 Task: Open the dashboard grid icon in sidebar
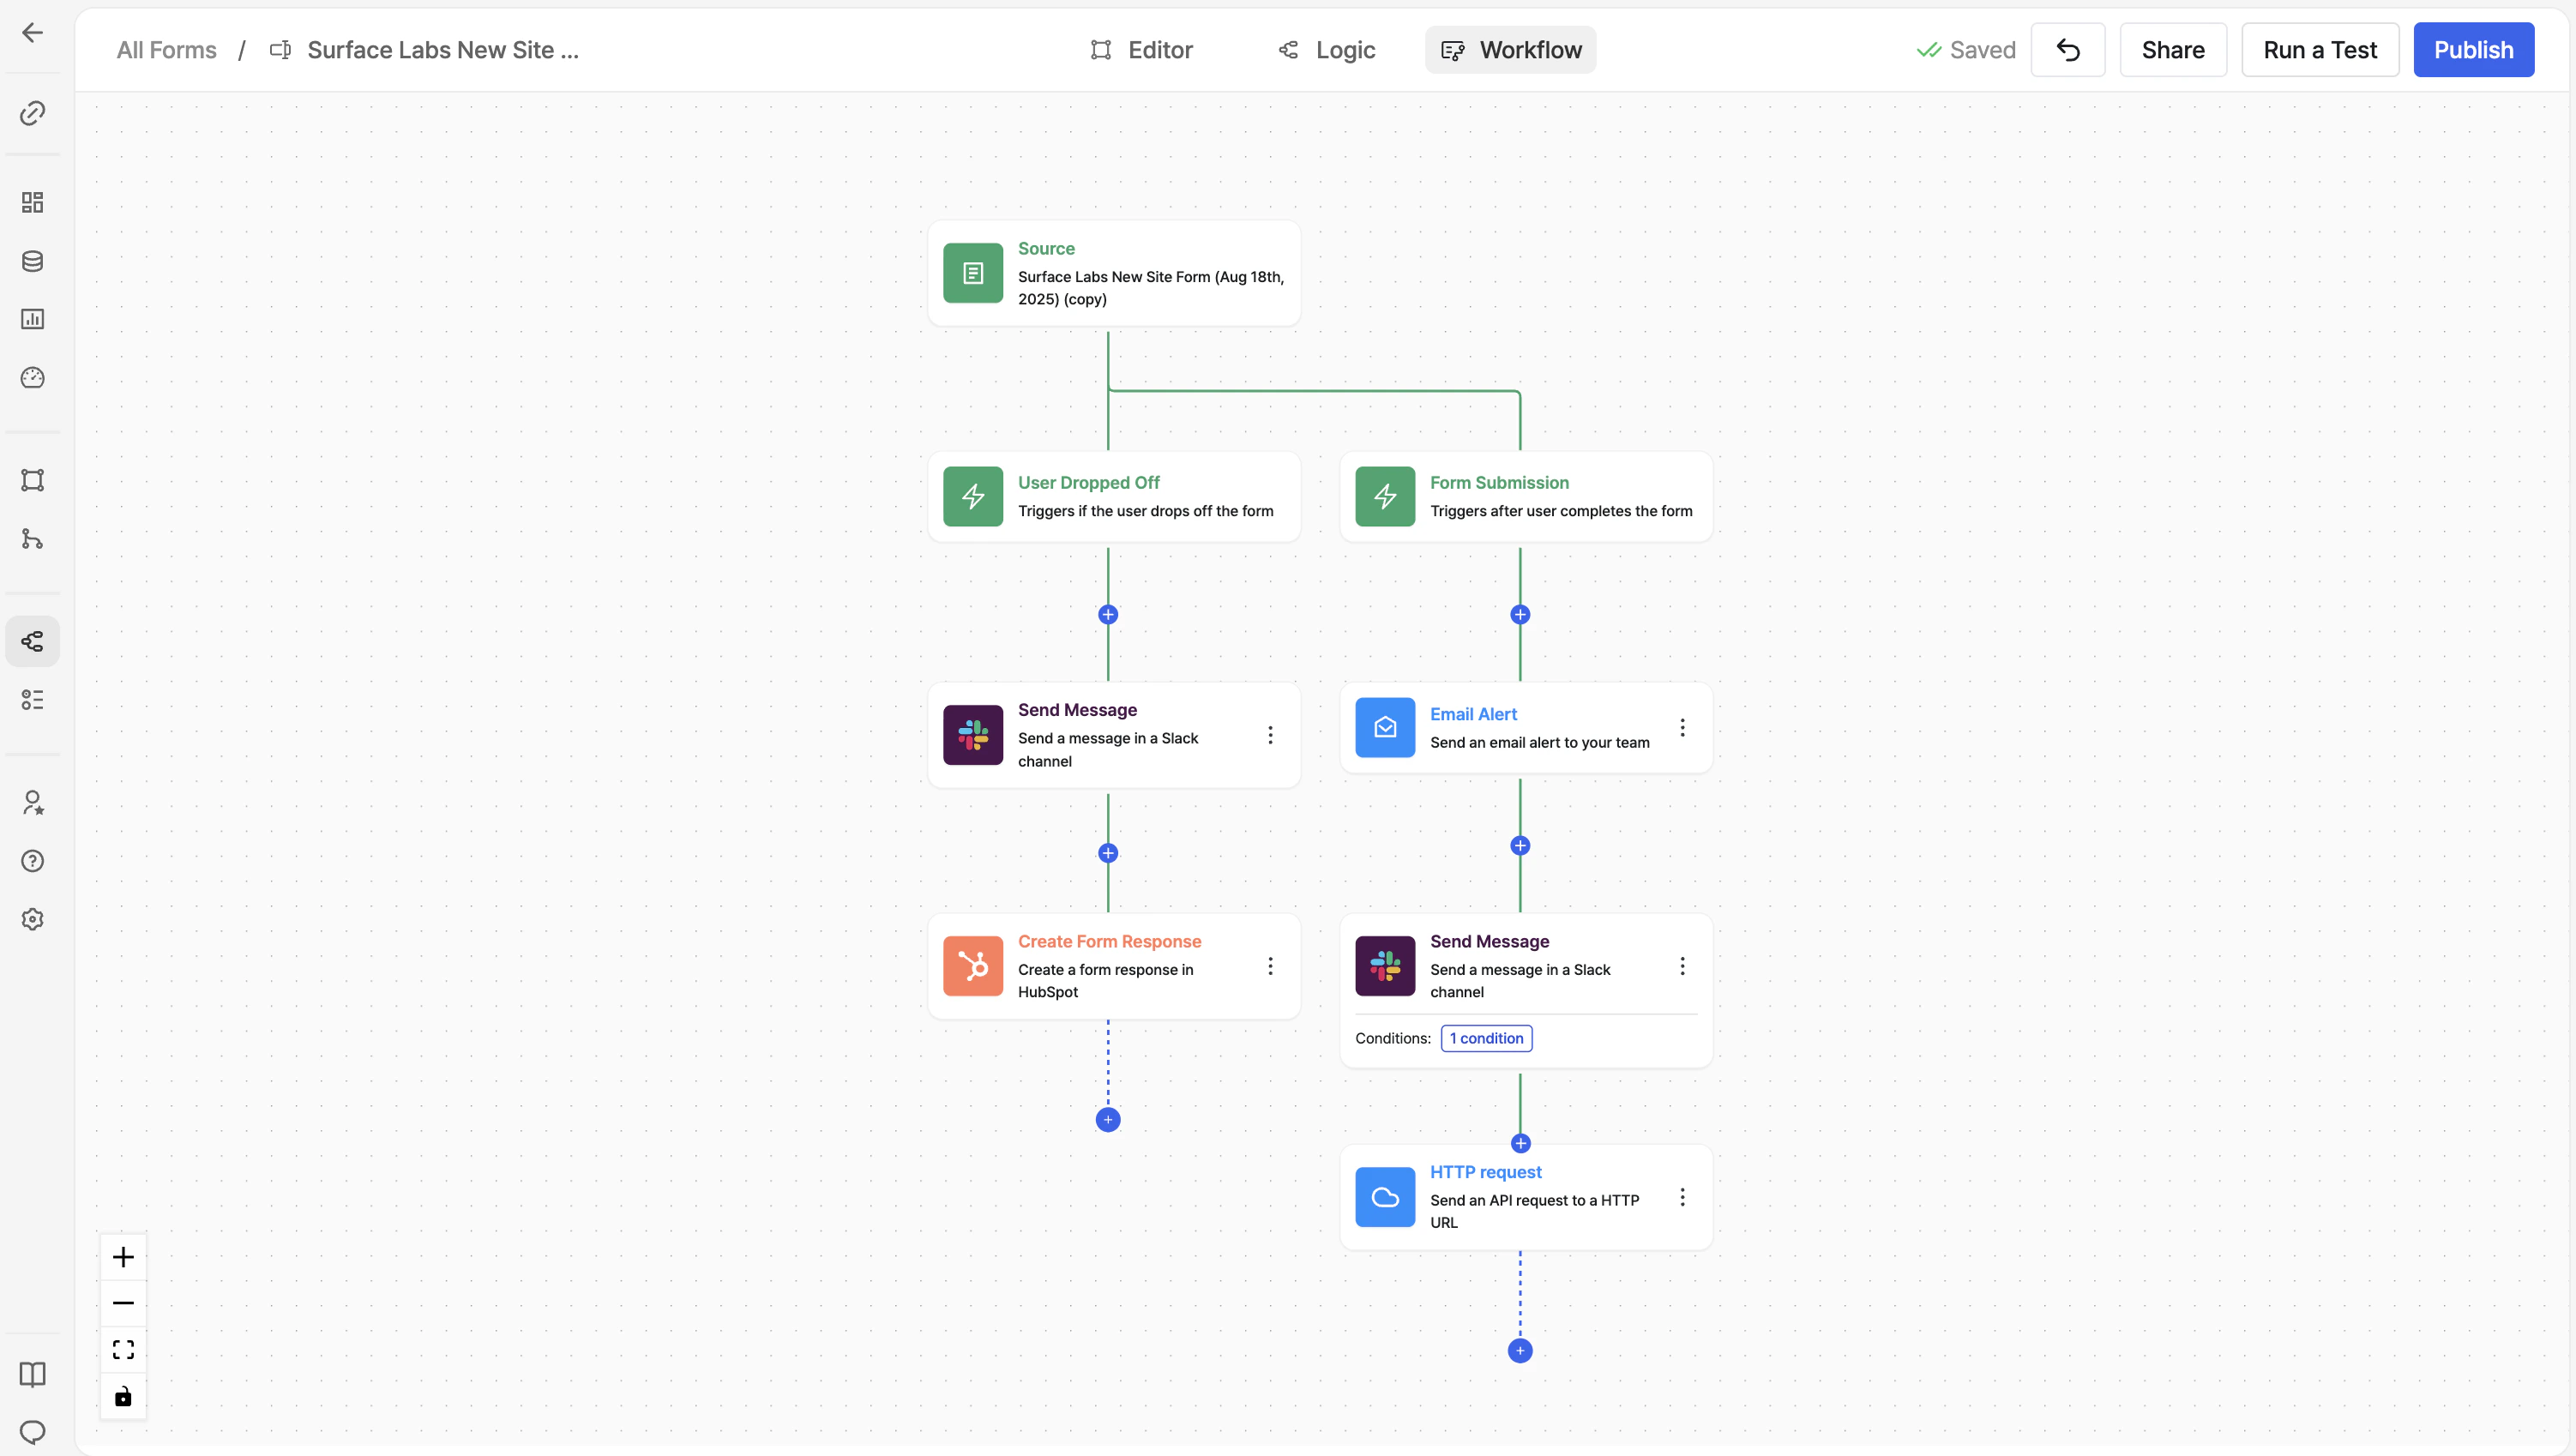pos(33,202)
